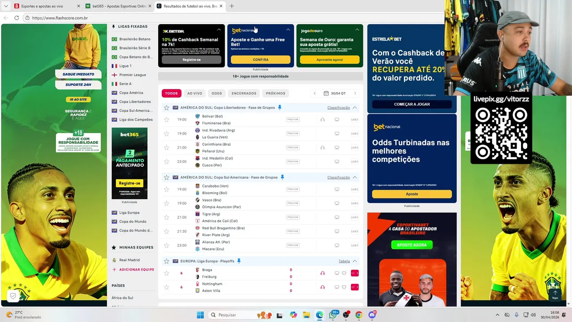Screen dimensions: 572x322
Task: Open Google Chrome from the taskbar
Action: 359,315
